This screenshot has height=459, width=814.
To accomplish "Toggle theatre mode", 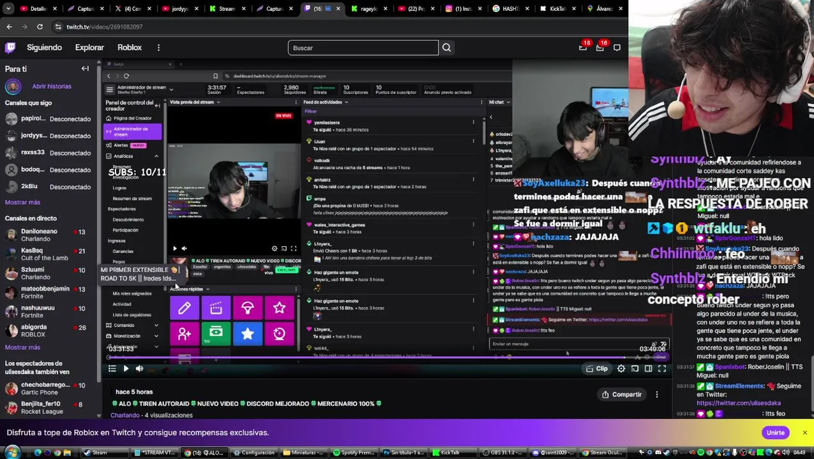I will 648,368.
